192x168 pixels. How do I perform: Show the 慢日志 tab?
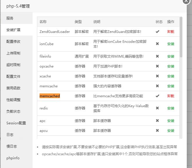tap(12, 146)
